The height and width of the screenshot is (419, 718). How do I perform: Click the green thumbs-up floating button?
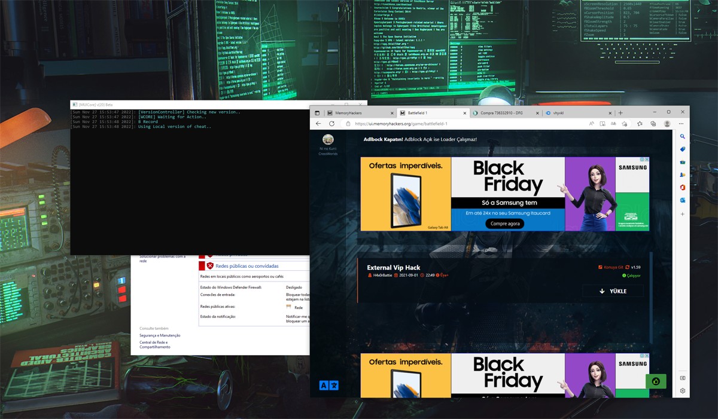tap(656, 381)
